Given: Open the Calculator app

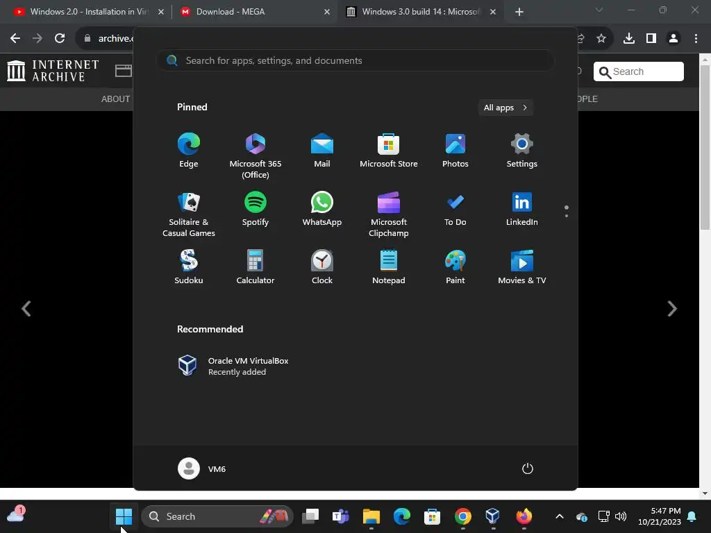Looking at the screenshot, I should (256, 267).
